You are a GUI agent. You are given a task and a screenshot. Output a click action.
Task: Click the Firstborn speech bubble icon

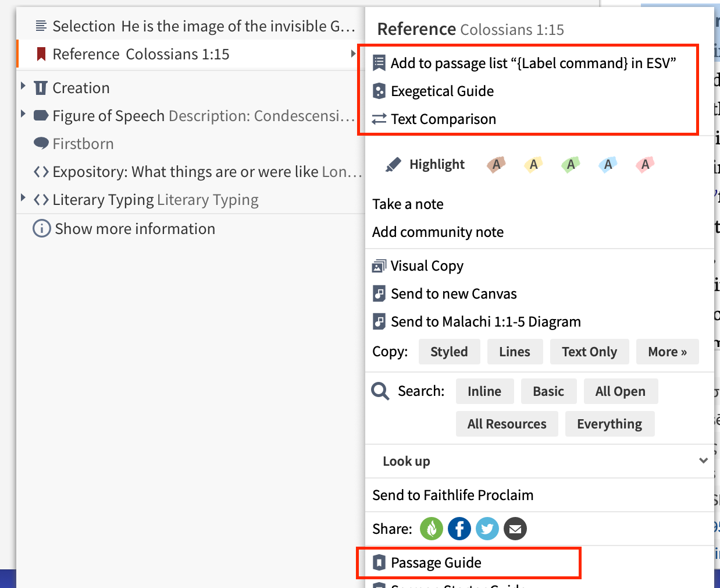(x=41, y=143)
